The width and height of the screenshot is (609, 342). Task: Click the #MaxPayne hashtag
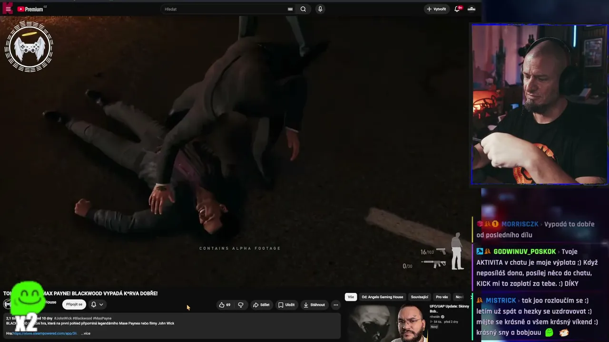pos(102,318)
